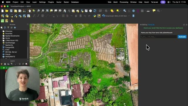
Task: Open the Apple menu
Action: pyautogui.click(x=3, y=2)
